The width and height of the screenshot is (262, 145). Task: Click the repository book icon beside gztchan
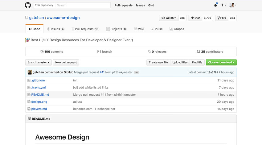click(x=27, y=18)
